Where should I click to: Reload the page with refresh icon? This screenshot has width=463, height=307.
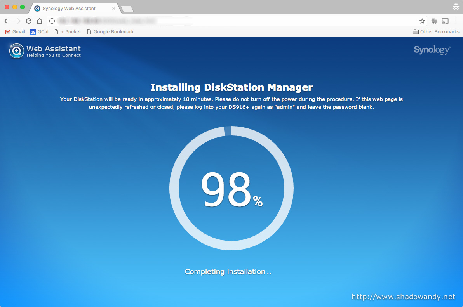tap(29, 21)
